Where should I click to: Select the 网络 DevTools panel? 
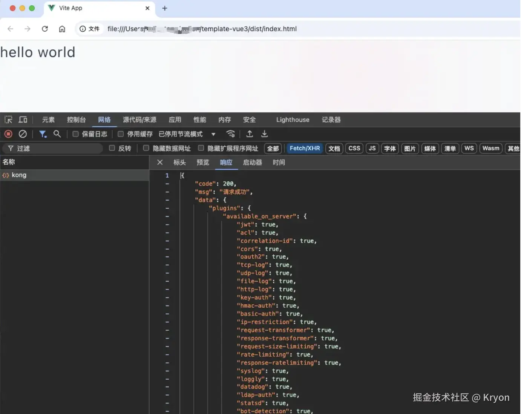click(104, 120)
